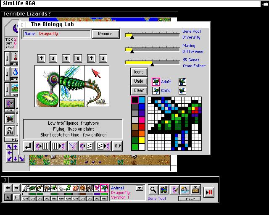
Task: Click the water drop icon in left panel
Action: (15, 72)
